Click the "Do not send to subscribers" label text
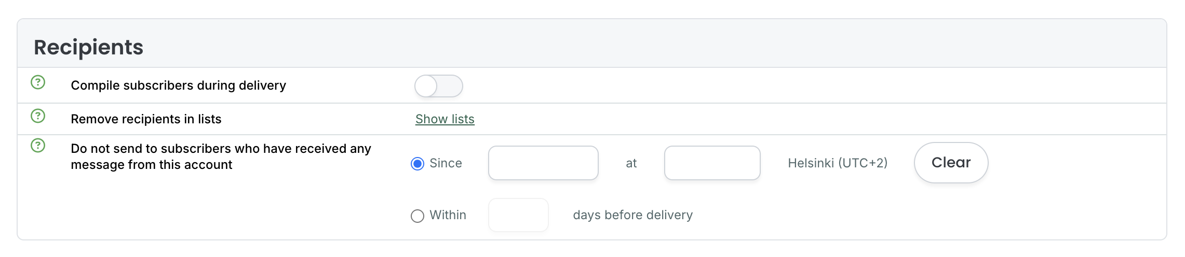The height and width of the screenshot is (257, 1185). (x=221, y=156)
